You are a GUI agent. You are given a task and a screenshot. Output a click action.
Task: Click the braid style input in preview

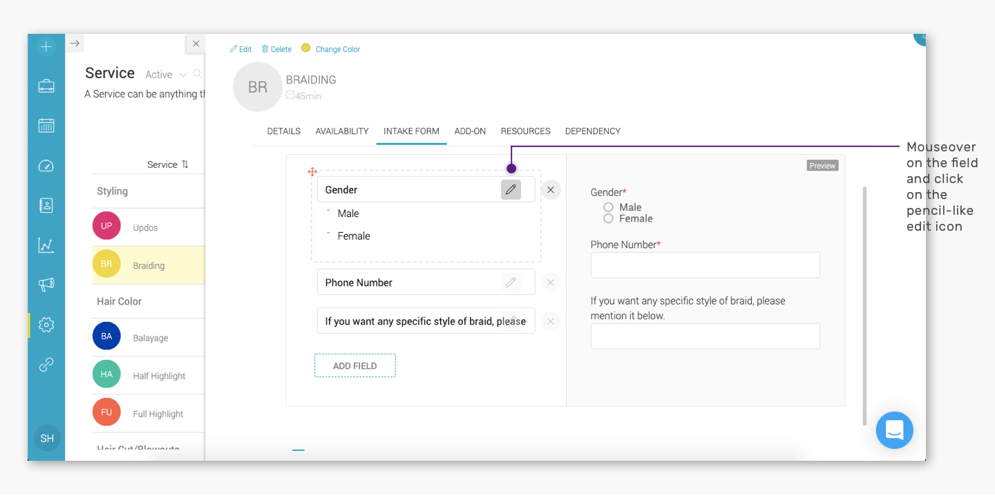point(705,336)
